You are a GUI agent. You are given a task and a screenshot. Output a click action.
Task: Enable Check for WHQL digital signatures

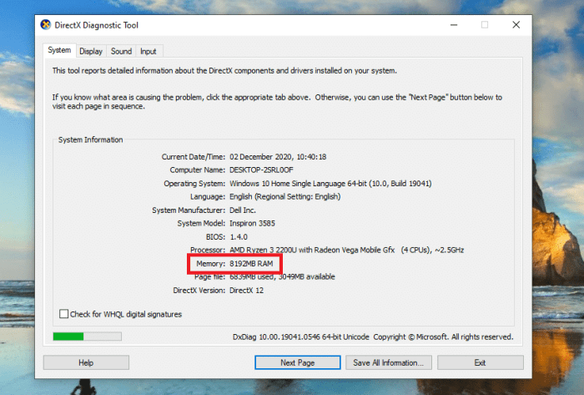tap(63, 314)
